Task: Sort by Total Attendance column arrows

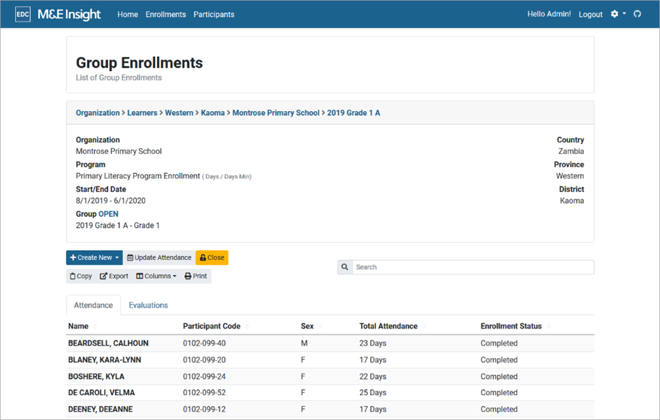Action: (x=424, y=326)
